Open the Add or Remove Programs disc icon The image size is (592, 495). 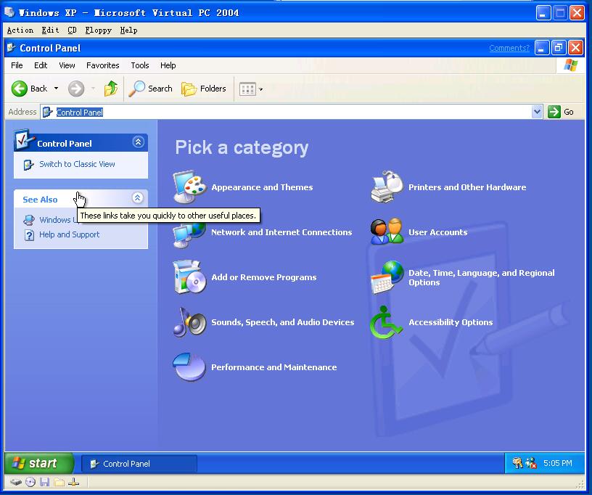(x=189, y=277)
